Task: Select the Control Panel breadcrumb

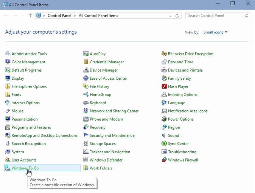Action: click(x=59, y=16)
